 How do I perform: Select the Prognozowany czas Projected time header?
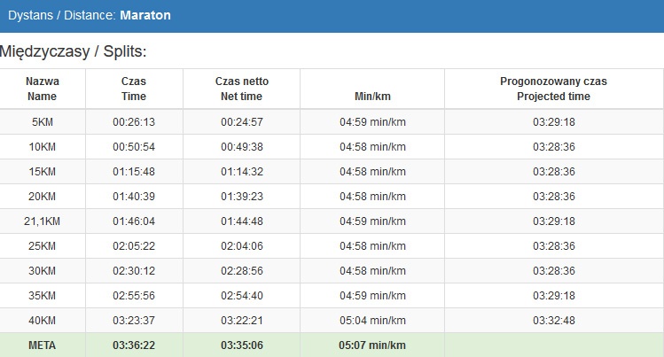[x=553, y=89]
